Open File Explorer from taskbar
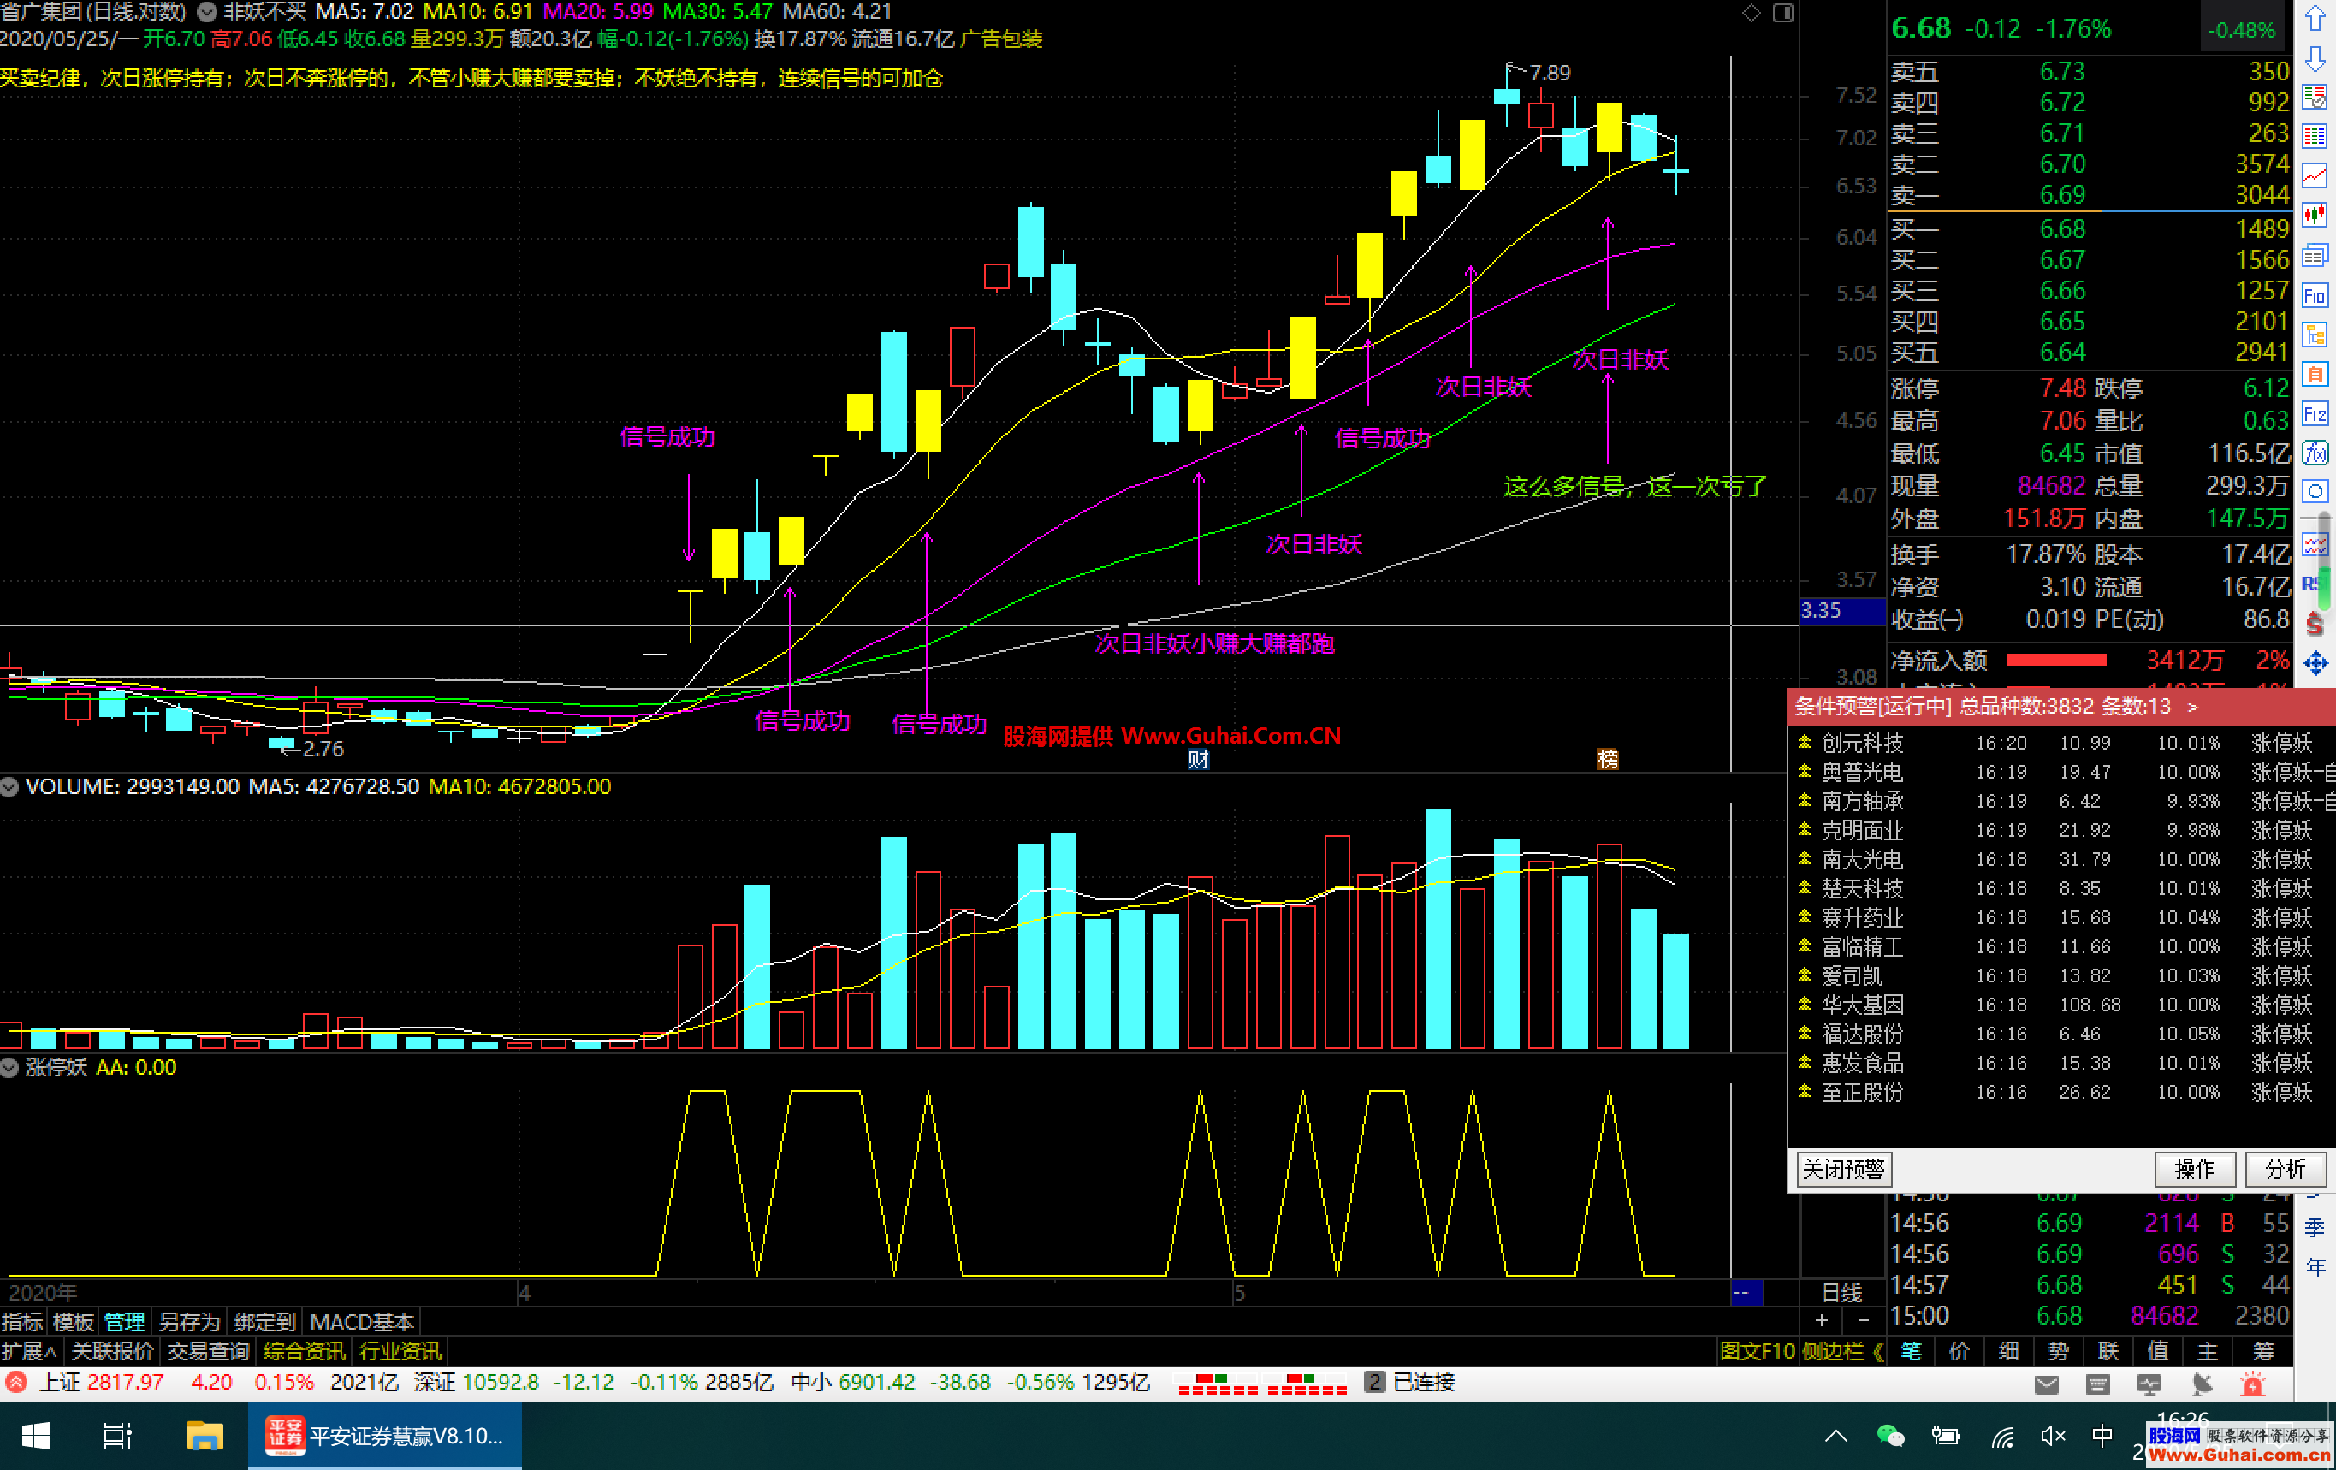The image size is (2336, 1470). point(205,1436)
